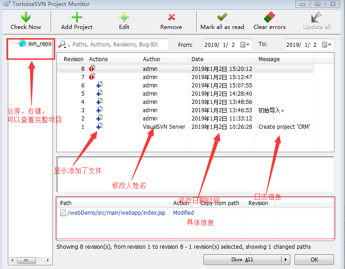
Task: Sort by the Actions column header
Action: [113, 59]
